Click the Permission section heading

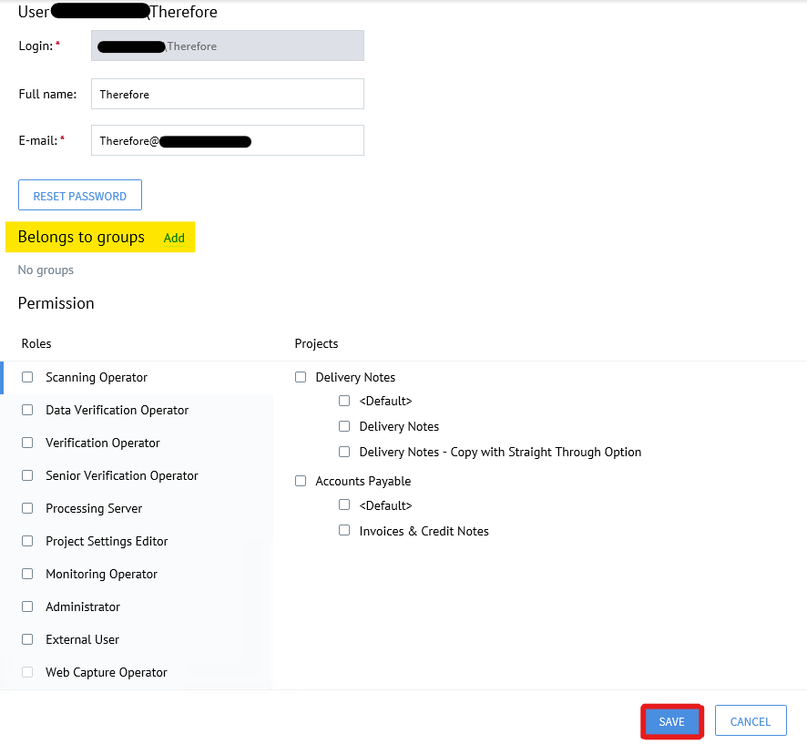56,303
